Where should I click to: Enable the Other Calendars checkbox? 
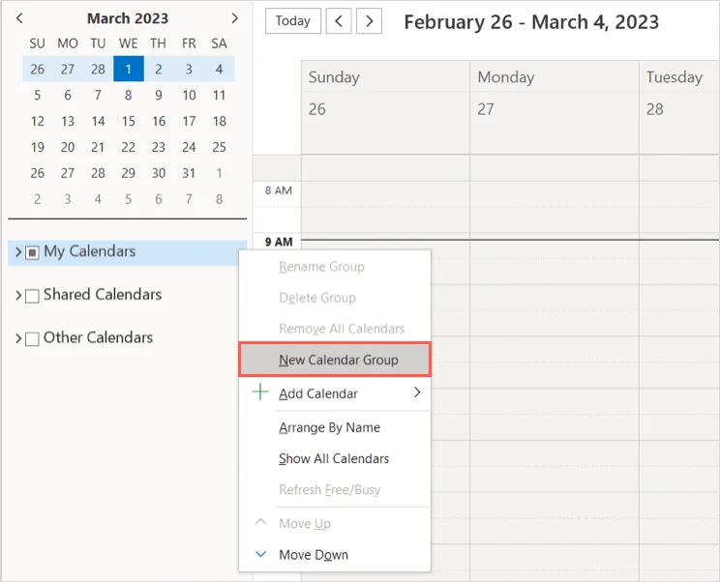click(32, 339)
